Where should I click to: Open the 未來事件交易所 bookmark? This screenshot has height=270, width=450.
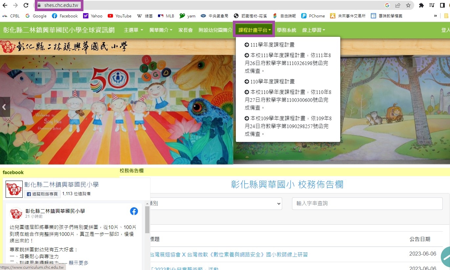(348, 16)
